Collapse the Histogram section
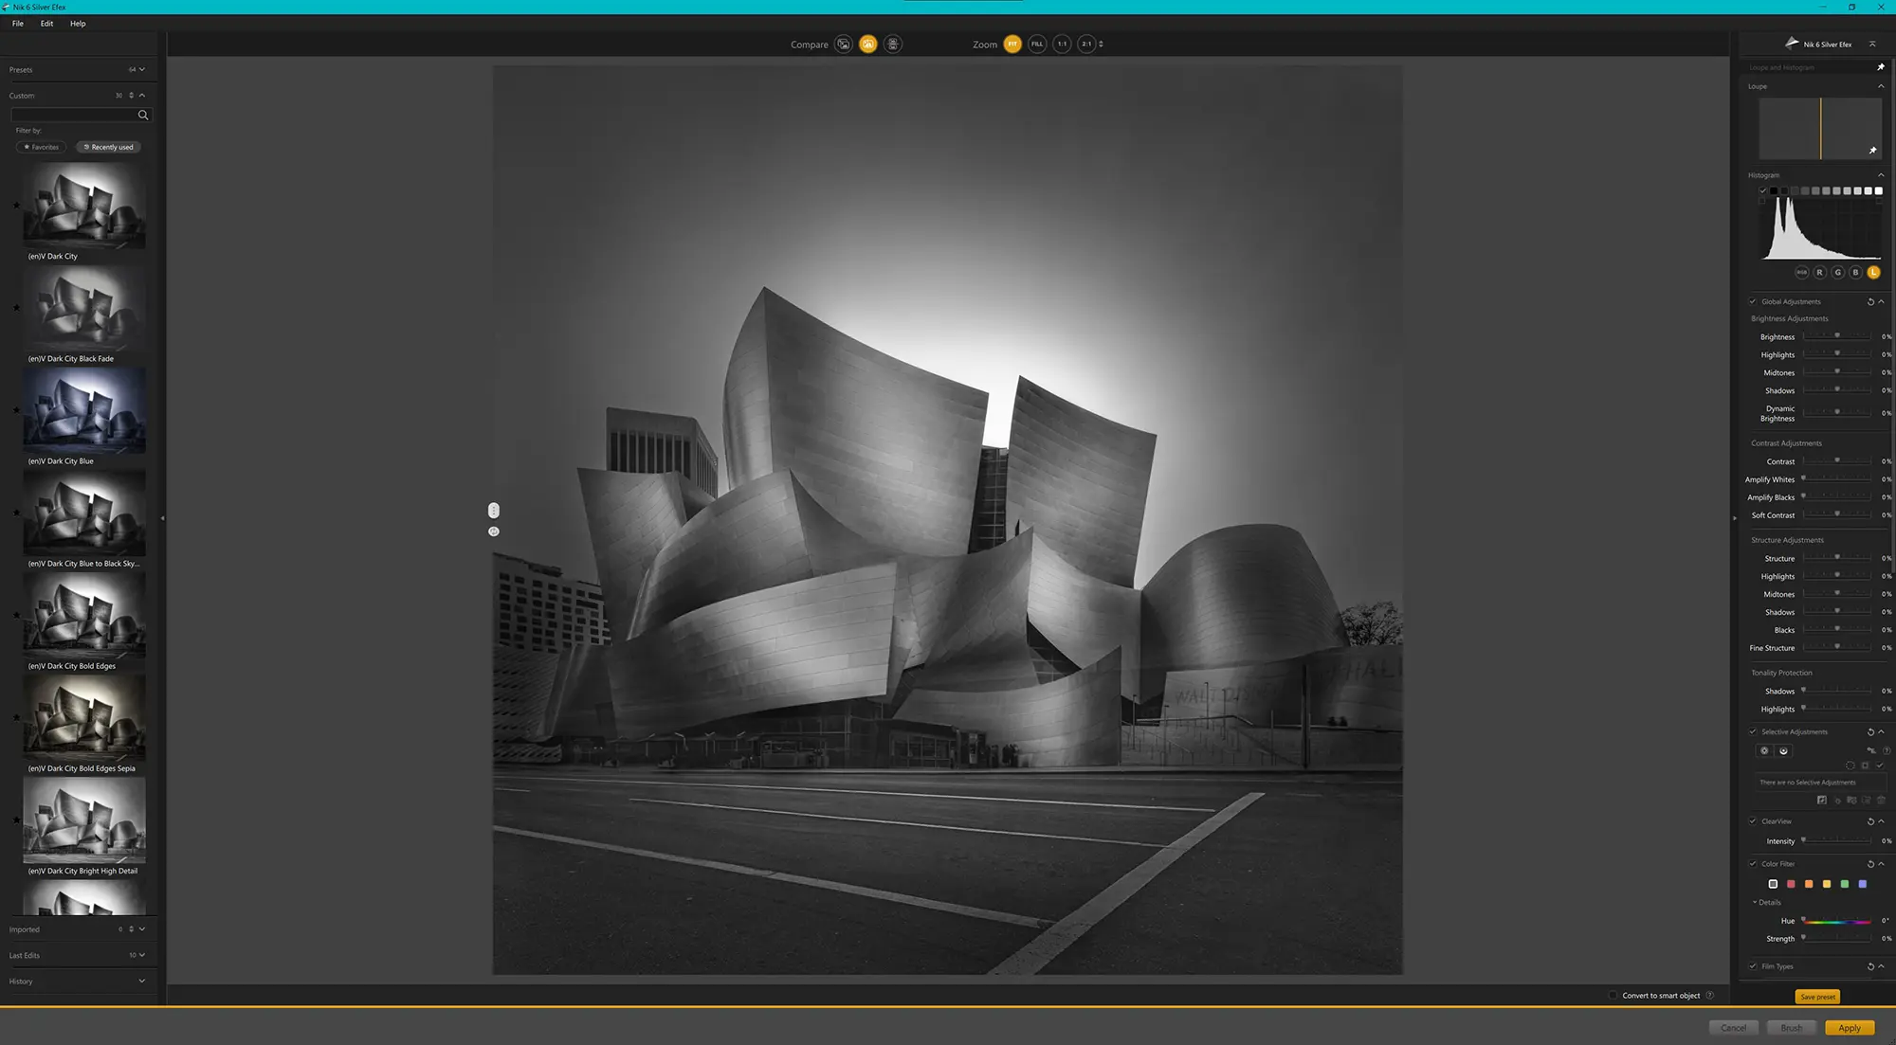This screenshot has width=1896, height=1045. (x=1881, y=175)
